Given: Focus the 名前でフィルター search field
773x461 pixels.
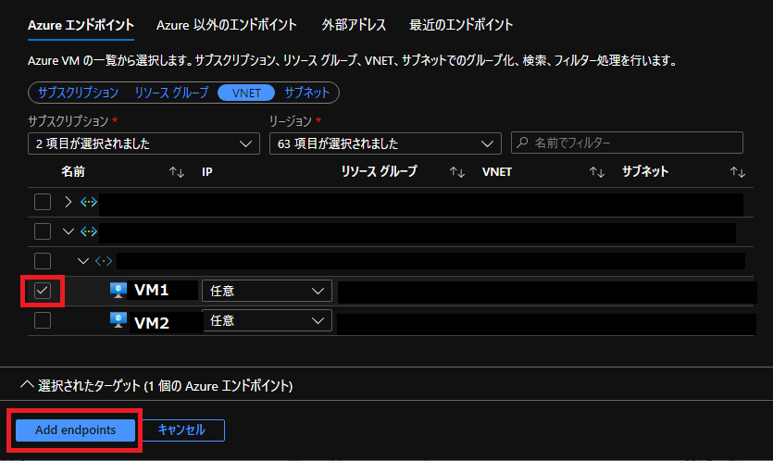Looking at the screenshot, I should [627, 143].
